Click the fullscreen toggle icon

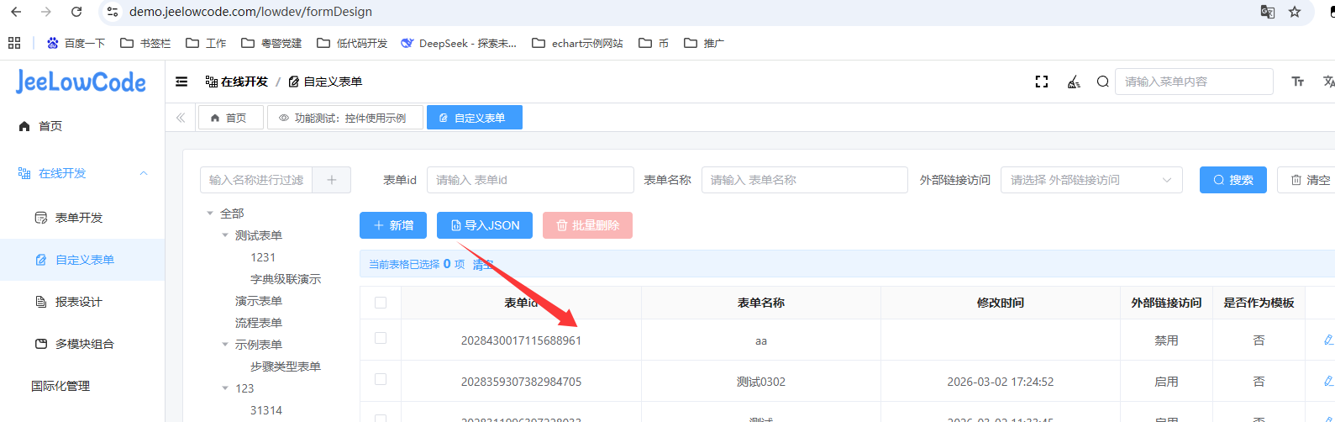click(x=1042, y=82)
